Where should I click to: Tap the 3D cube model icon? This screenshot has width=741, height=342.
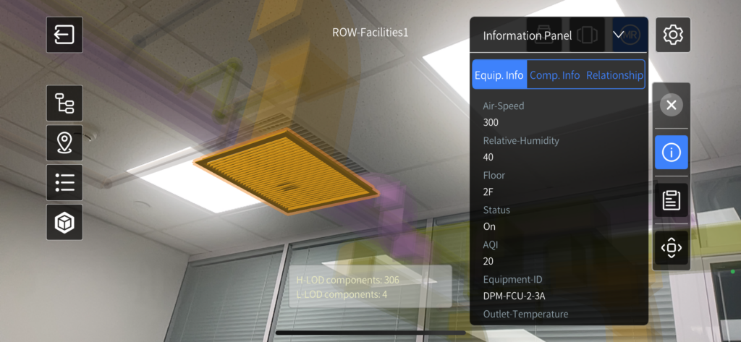tap(64, 223)
